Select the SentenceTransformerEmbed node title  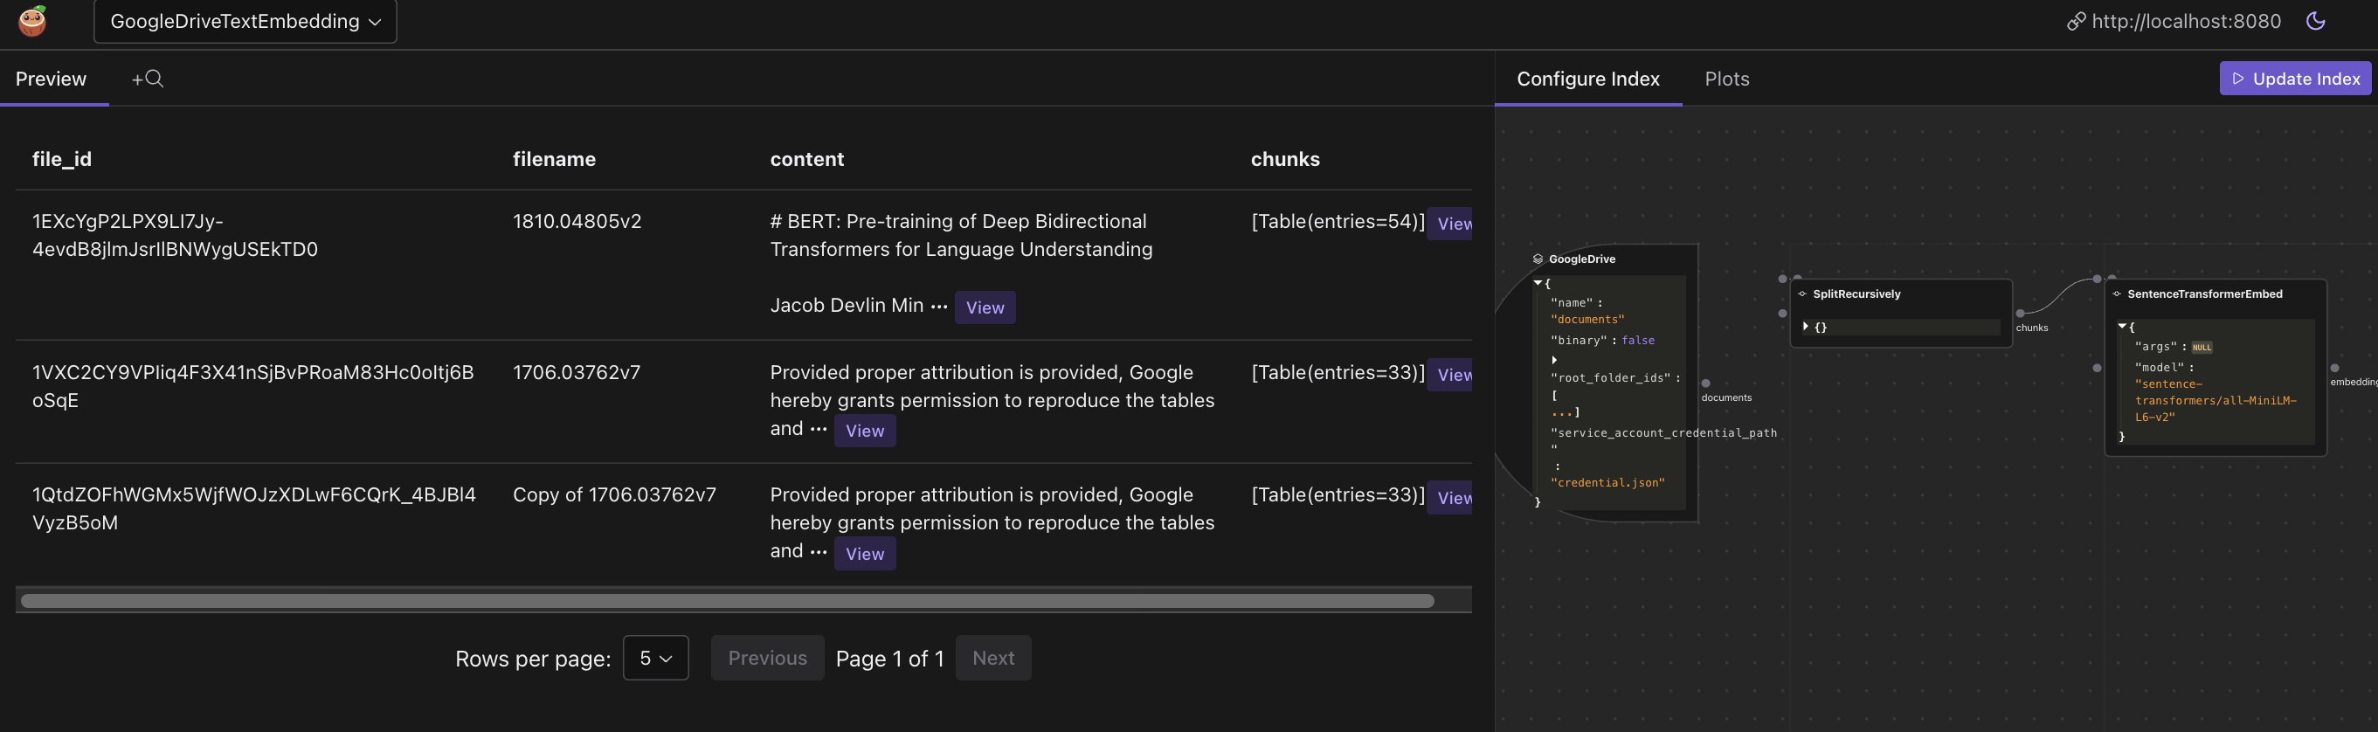coord(2204,294)
